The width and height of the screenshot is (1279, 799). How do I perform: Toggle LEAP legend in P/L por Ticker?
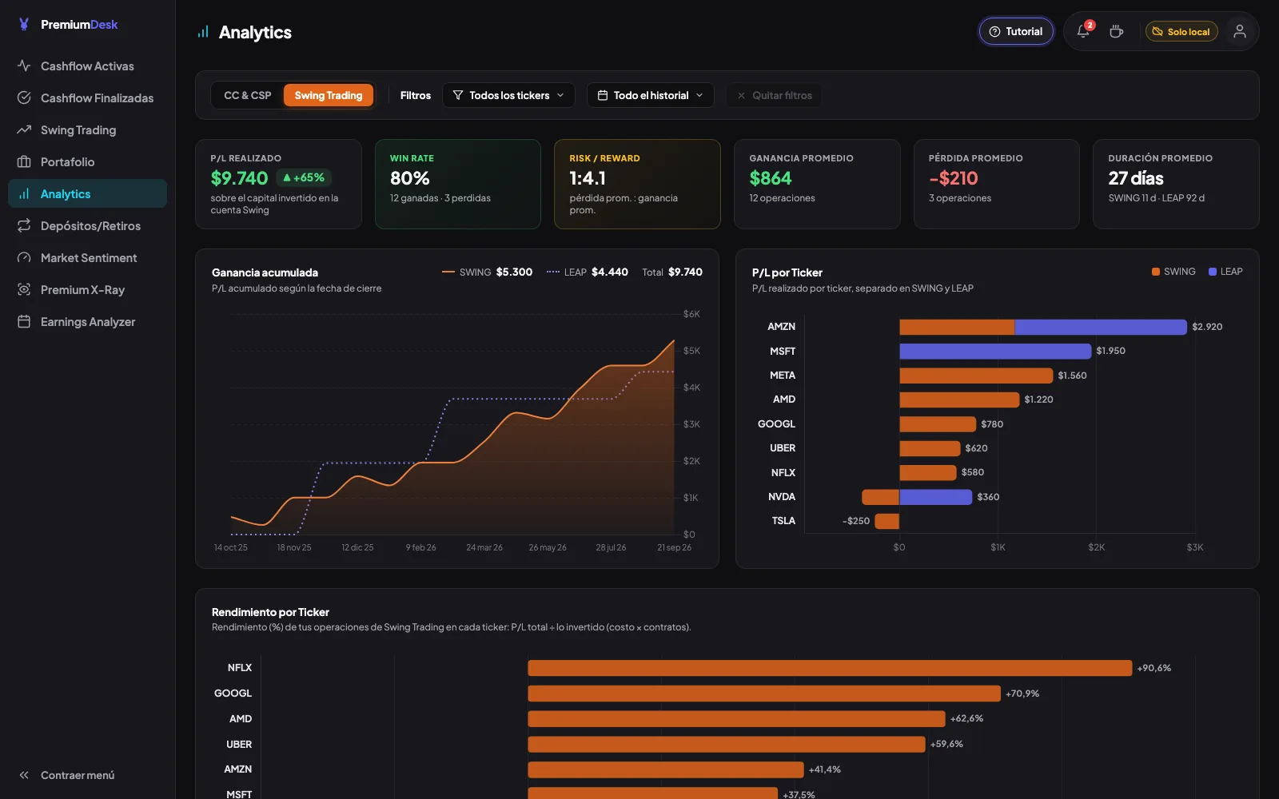1225,272
